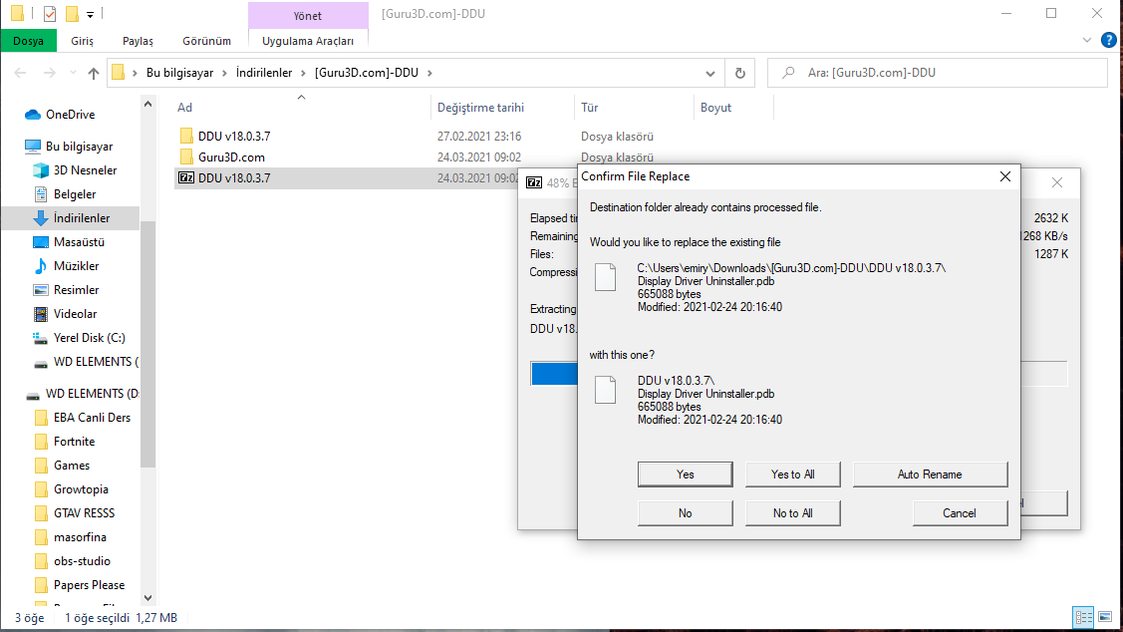This screenshot has width=1123, height=632.
Task: Open the Dosya file menu tab
Action: coord(29,41)
